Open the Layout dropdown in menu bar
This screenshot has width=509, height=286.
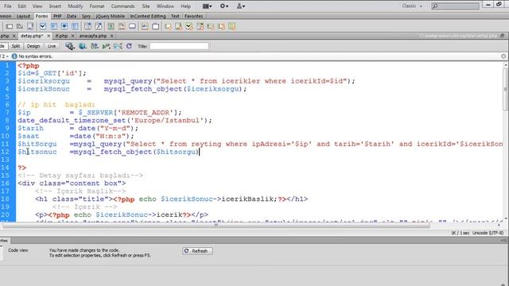tap(207, 6)
